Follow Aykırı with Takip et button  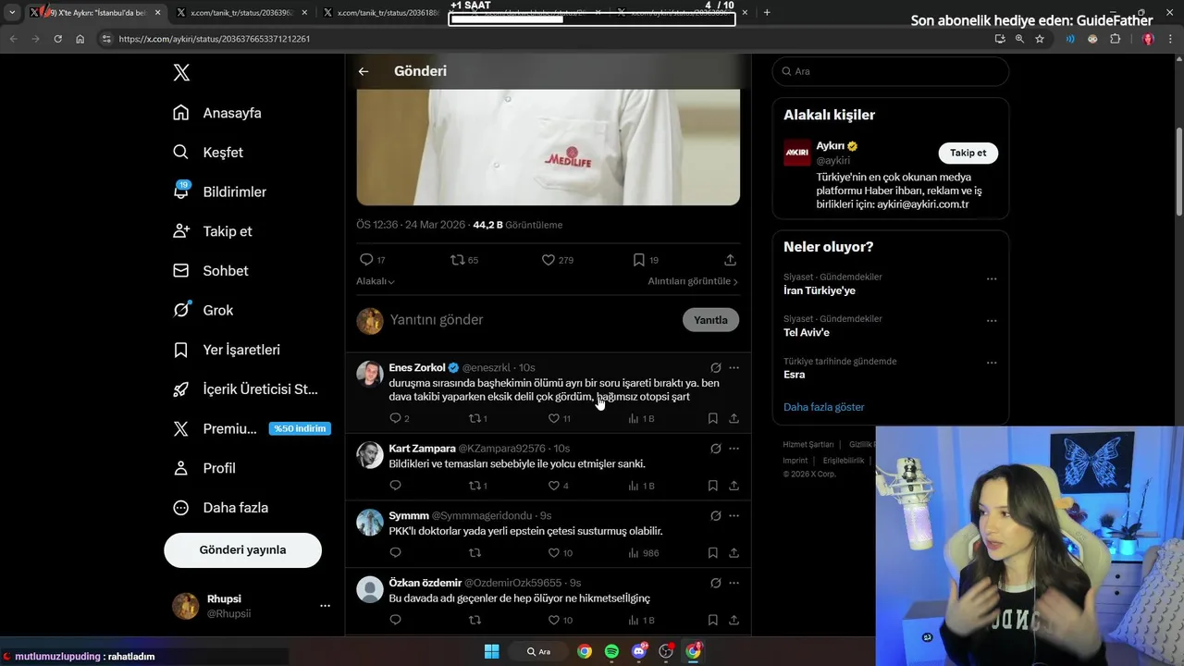tap(968, 153)
